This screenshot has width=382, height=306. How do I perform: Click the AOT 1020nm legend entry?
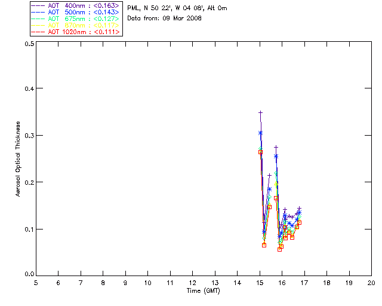tap(75, 32)
